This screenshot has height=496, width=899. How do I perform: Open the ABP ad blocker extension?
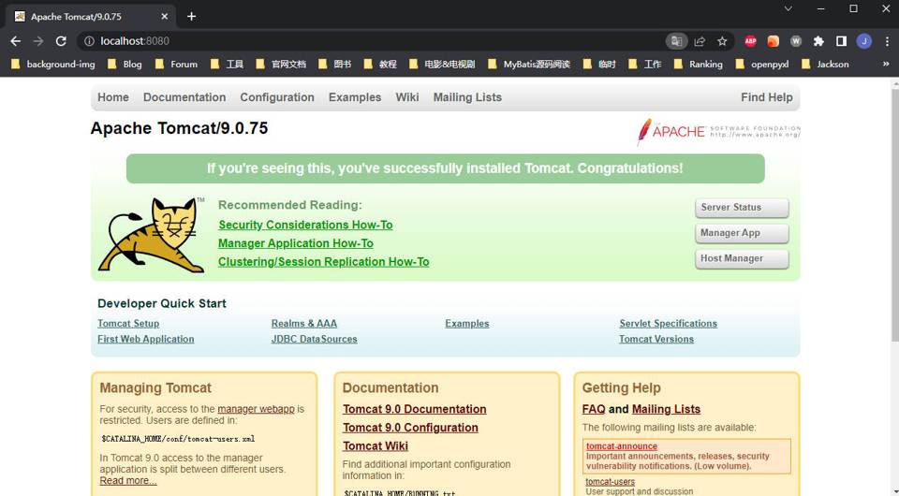coord(750,41)
